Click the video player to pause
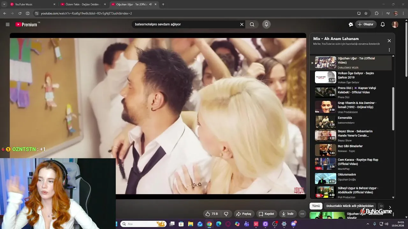Viewport: 408px width, 229px height. [158, 116]
